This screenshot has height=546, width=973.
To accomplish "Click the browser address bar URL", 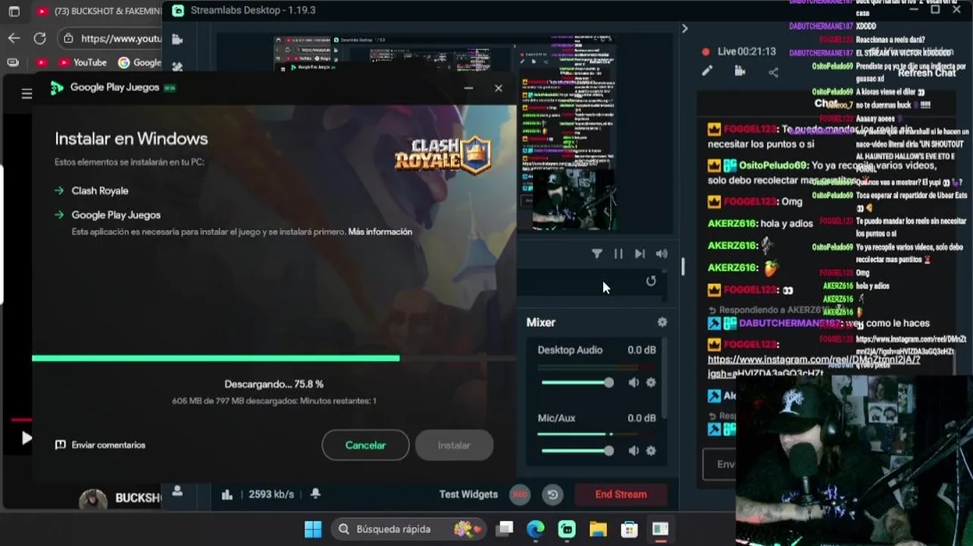I will [x=121, y=39].
